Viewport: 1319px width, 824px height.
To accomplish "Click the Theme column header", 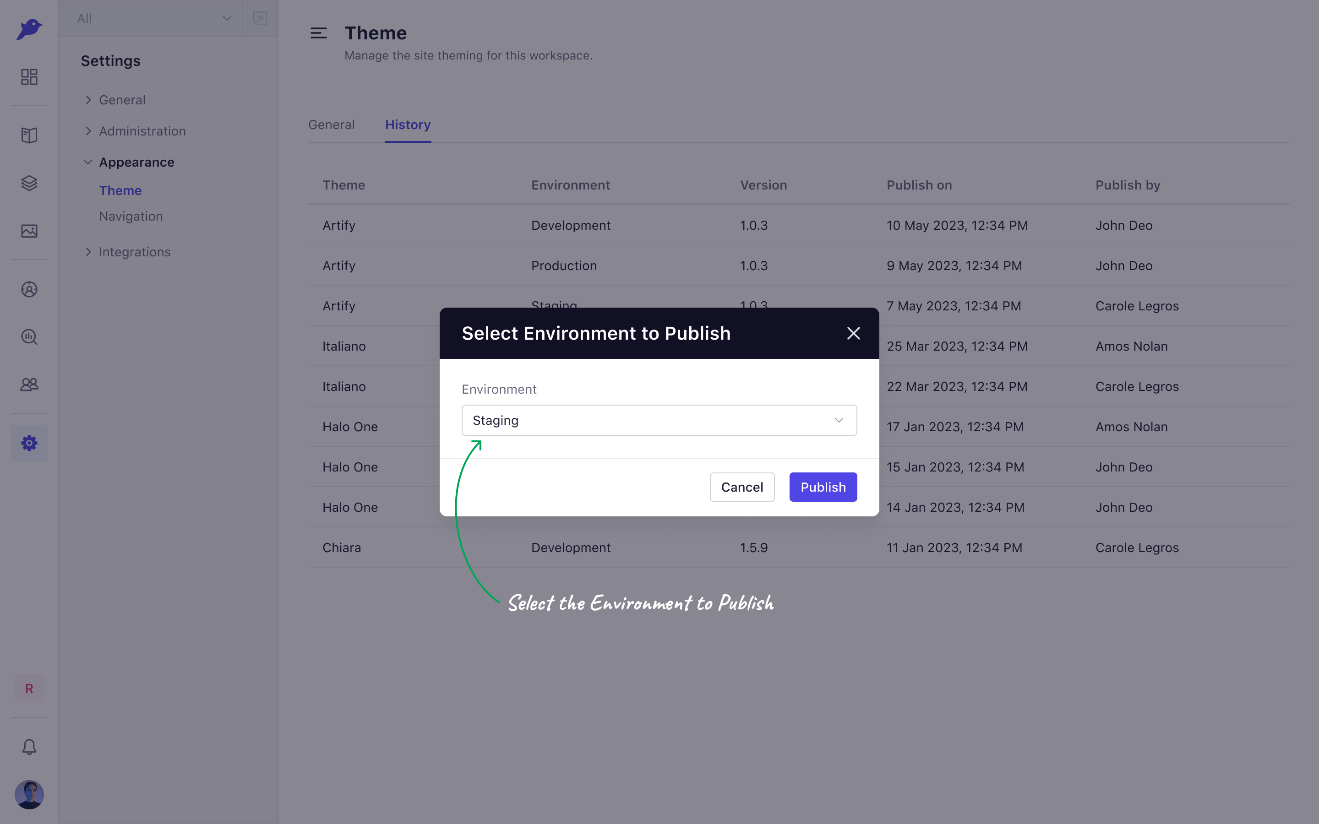I will point(344,185).
